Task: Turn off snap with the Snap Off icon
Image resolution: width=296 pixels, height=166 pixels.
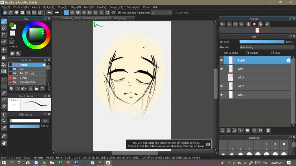Action: (66, 13)
